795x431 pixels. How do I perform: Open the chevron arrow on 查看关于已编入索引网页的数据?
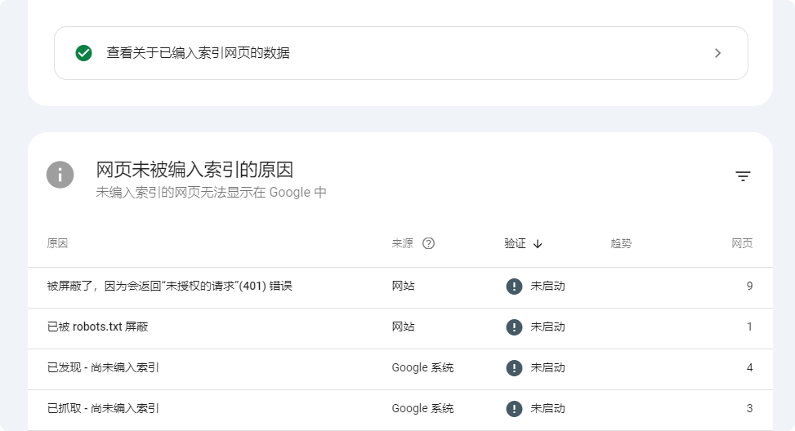[x=717, y=53]
